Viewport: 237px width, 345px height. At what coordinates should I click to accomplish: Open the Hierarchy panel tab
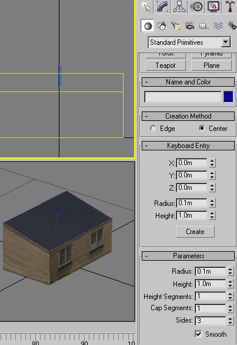click(x=179, y=6)
